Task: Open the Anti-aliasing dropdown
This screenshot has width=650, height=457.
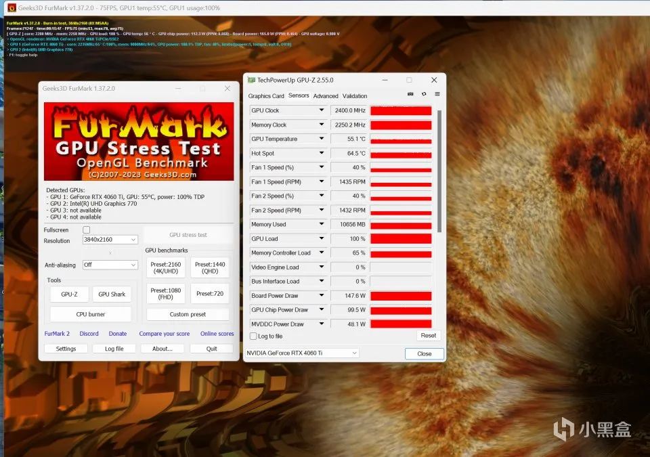Action: click(110, 265)
